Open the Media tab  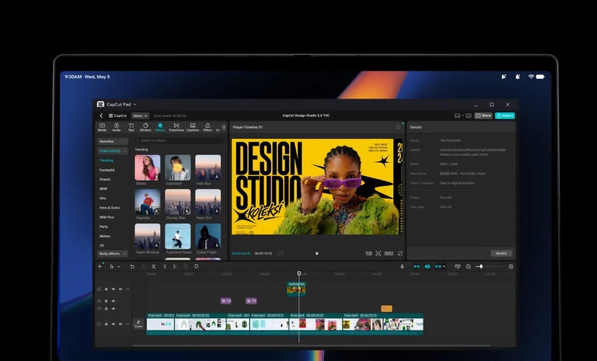102,127
